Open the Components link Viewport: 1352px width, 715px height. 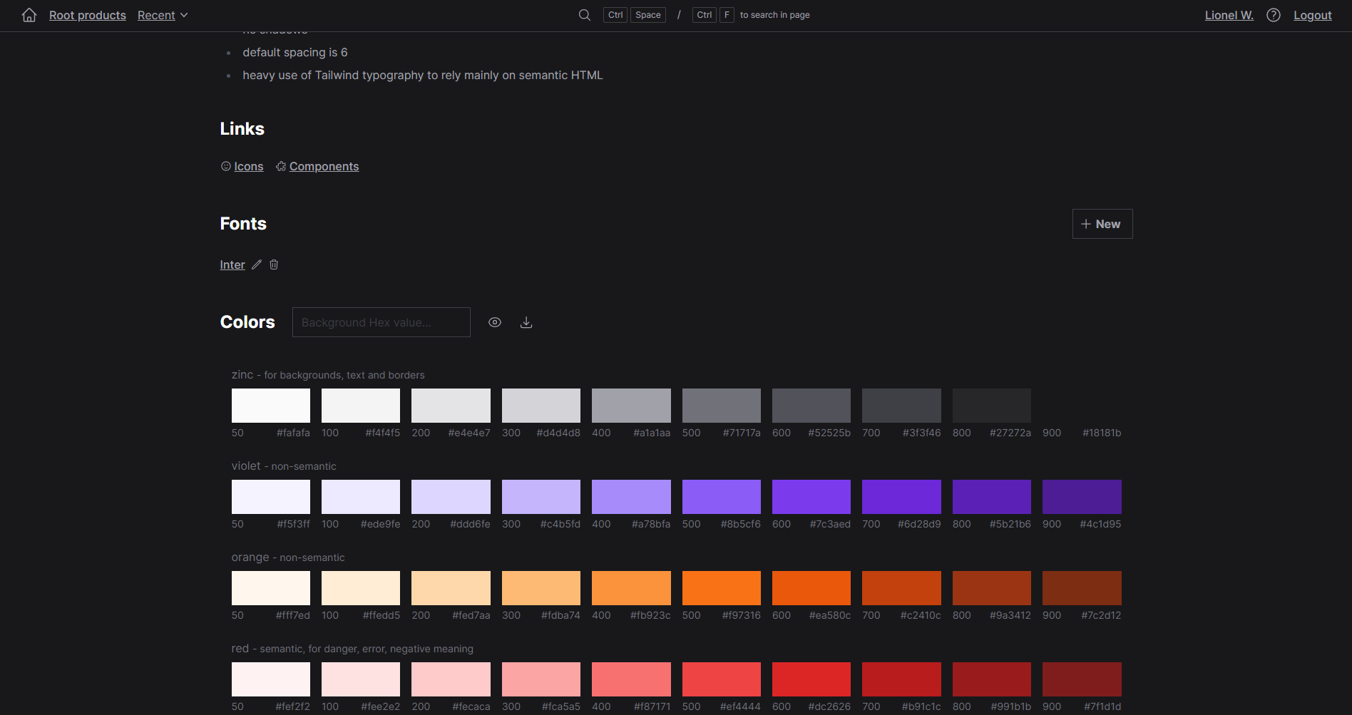(324, 166)
